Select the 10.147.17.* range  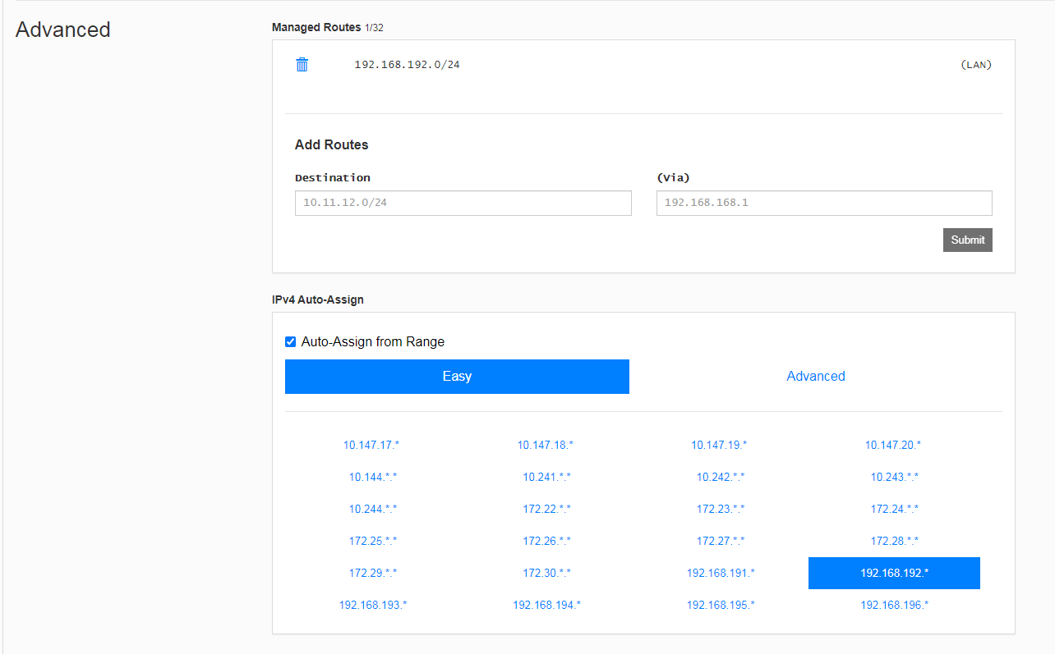371,445
